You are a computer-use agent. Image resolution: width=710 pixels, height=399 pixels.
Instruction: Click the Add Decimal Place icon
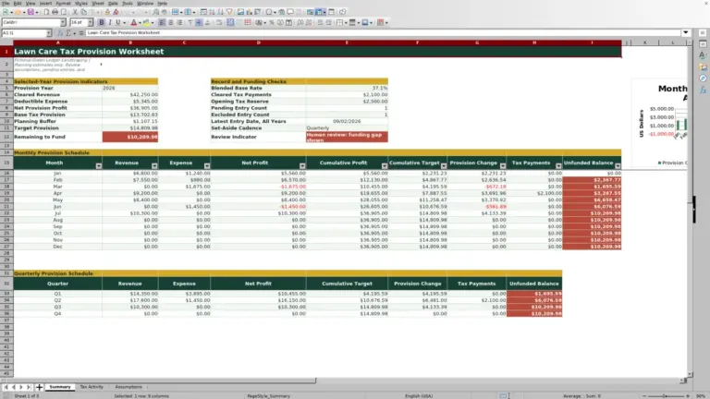tap(300, 22)
